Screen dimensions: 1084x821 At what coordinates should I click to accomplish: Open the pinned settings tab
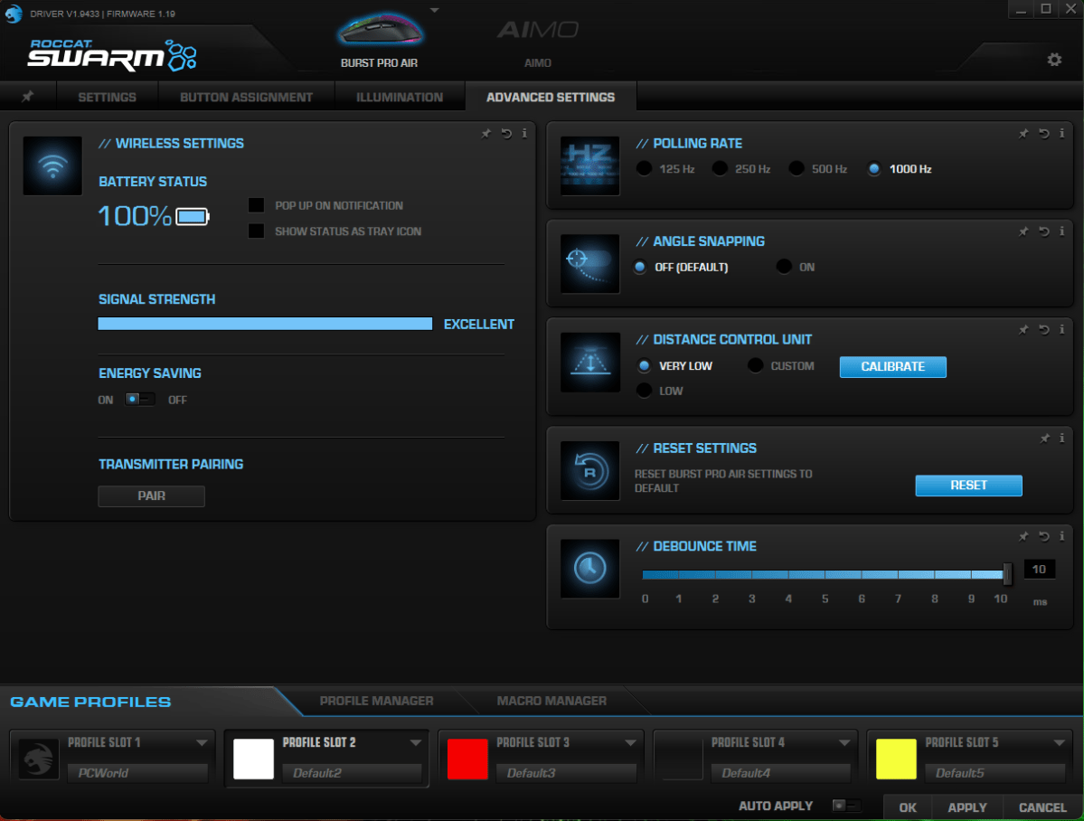[x=28, y=96]
